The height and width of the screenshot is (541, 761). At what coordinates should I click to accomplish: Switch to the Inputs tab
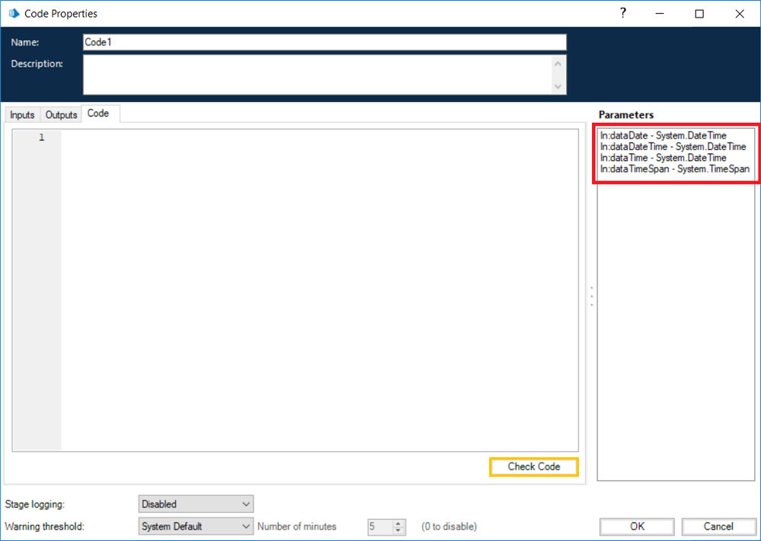point(22,114)
